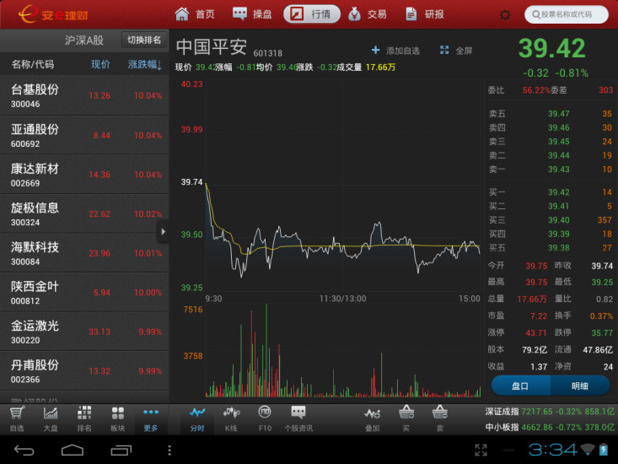
Task: Tap the stock search input field
Action: click(567, 14)
